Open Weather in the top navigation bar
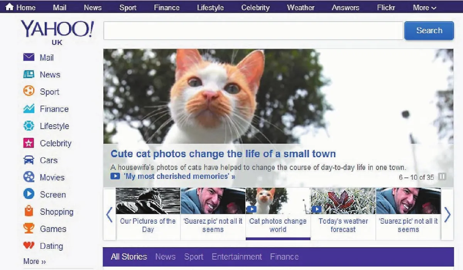The width and height of the screenshot is (463, 270). point(301,8)
